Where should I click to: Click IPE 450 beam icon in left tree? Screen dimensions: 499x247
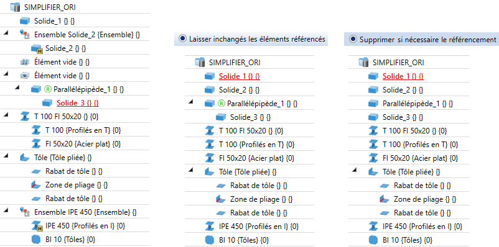(x=36, y=226)
